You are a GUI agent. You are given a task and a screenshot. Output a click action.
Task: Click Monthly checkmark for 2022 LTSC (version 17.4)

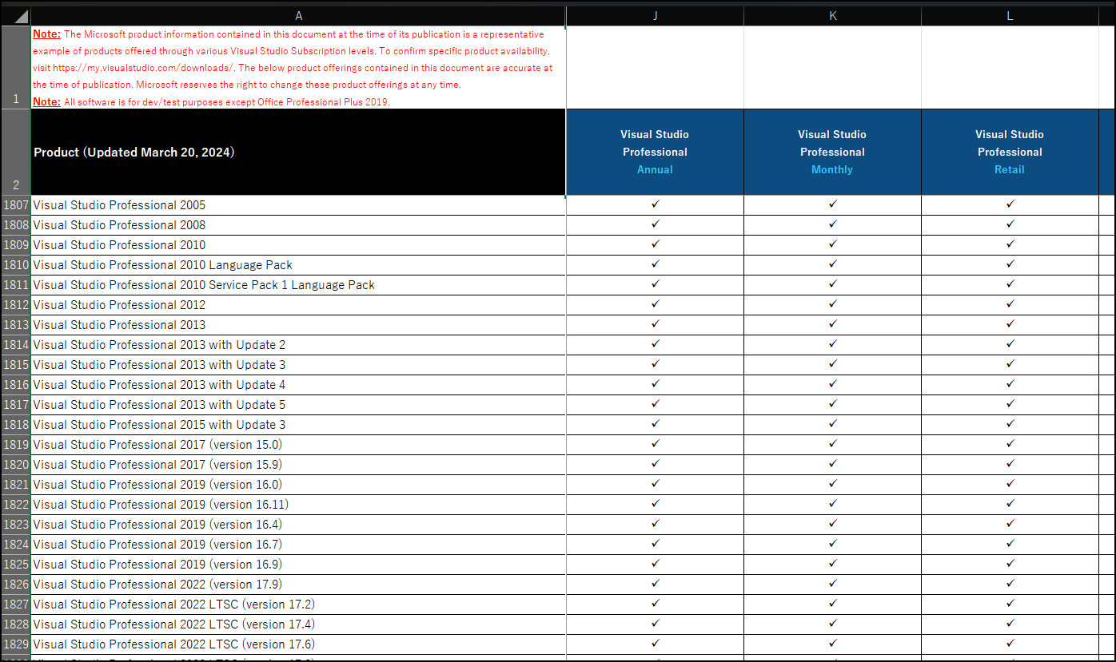coord(832,624)
